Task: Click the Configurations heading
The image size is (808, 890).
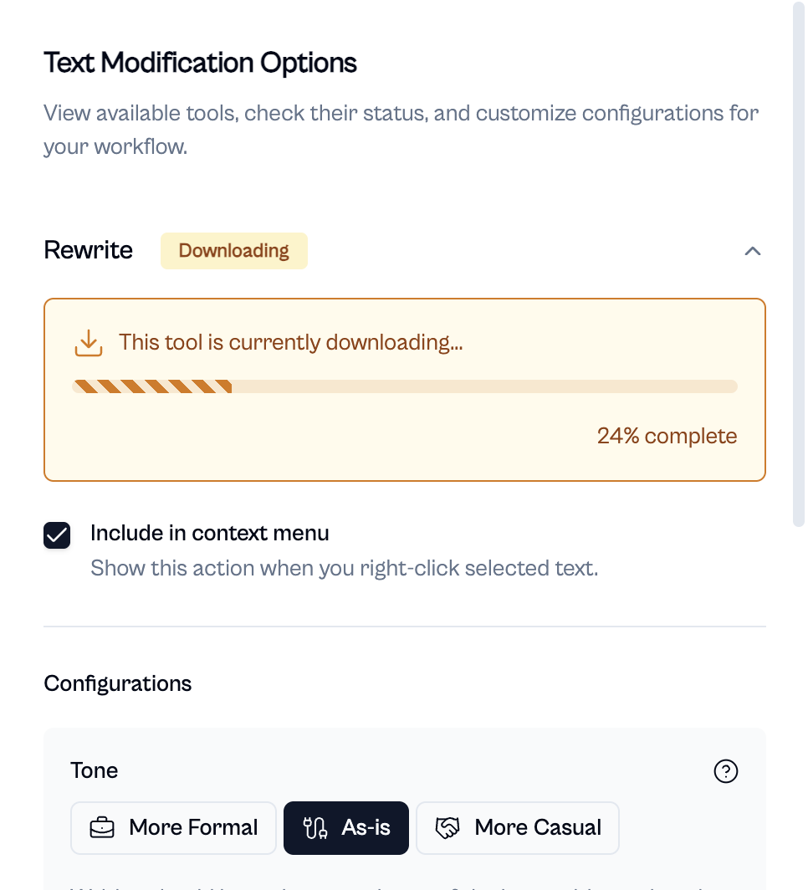Action: coord(117,683)
